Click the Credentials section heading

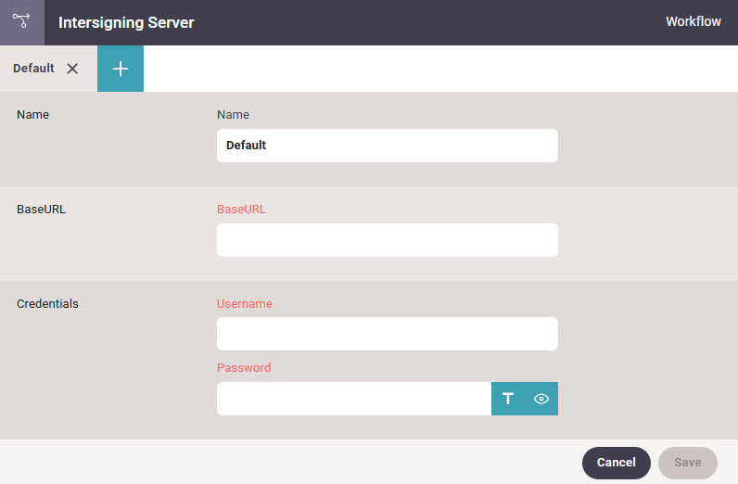47,303
